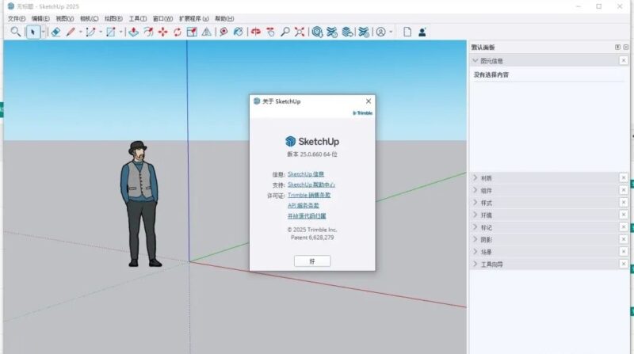This screenshot has height=354, width=634.
Task: Activate the Orbit camera tool
Action: click(x=255, y=32)
